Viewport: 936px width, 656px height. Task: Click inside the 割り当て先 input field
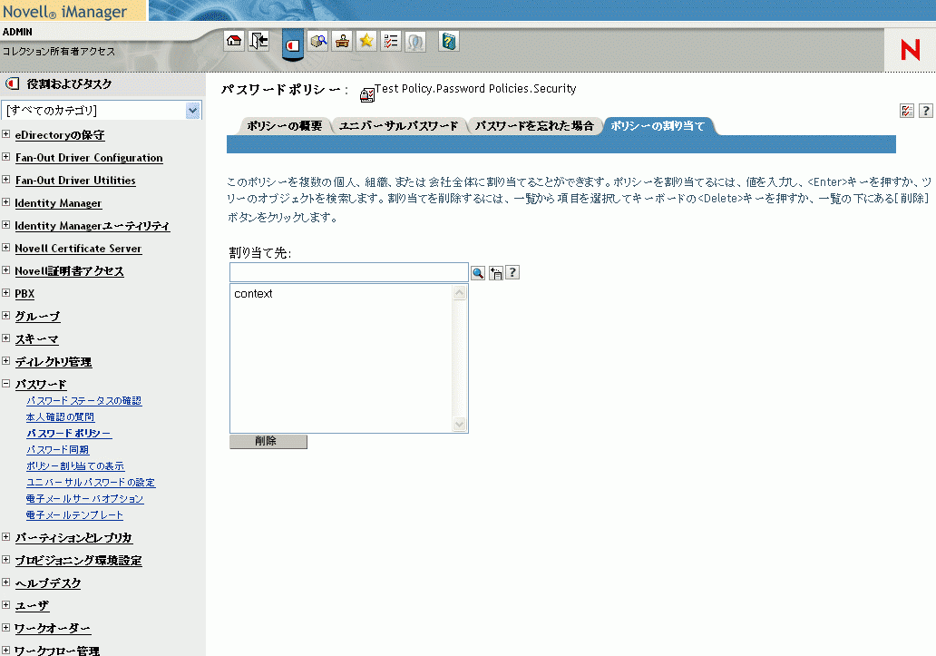pyautogui.click(x=349, y=272)
